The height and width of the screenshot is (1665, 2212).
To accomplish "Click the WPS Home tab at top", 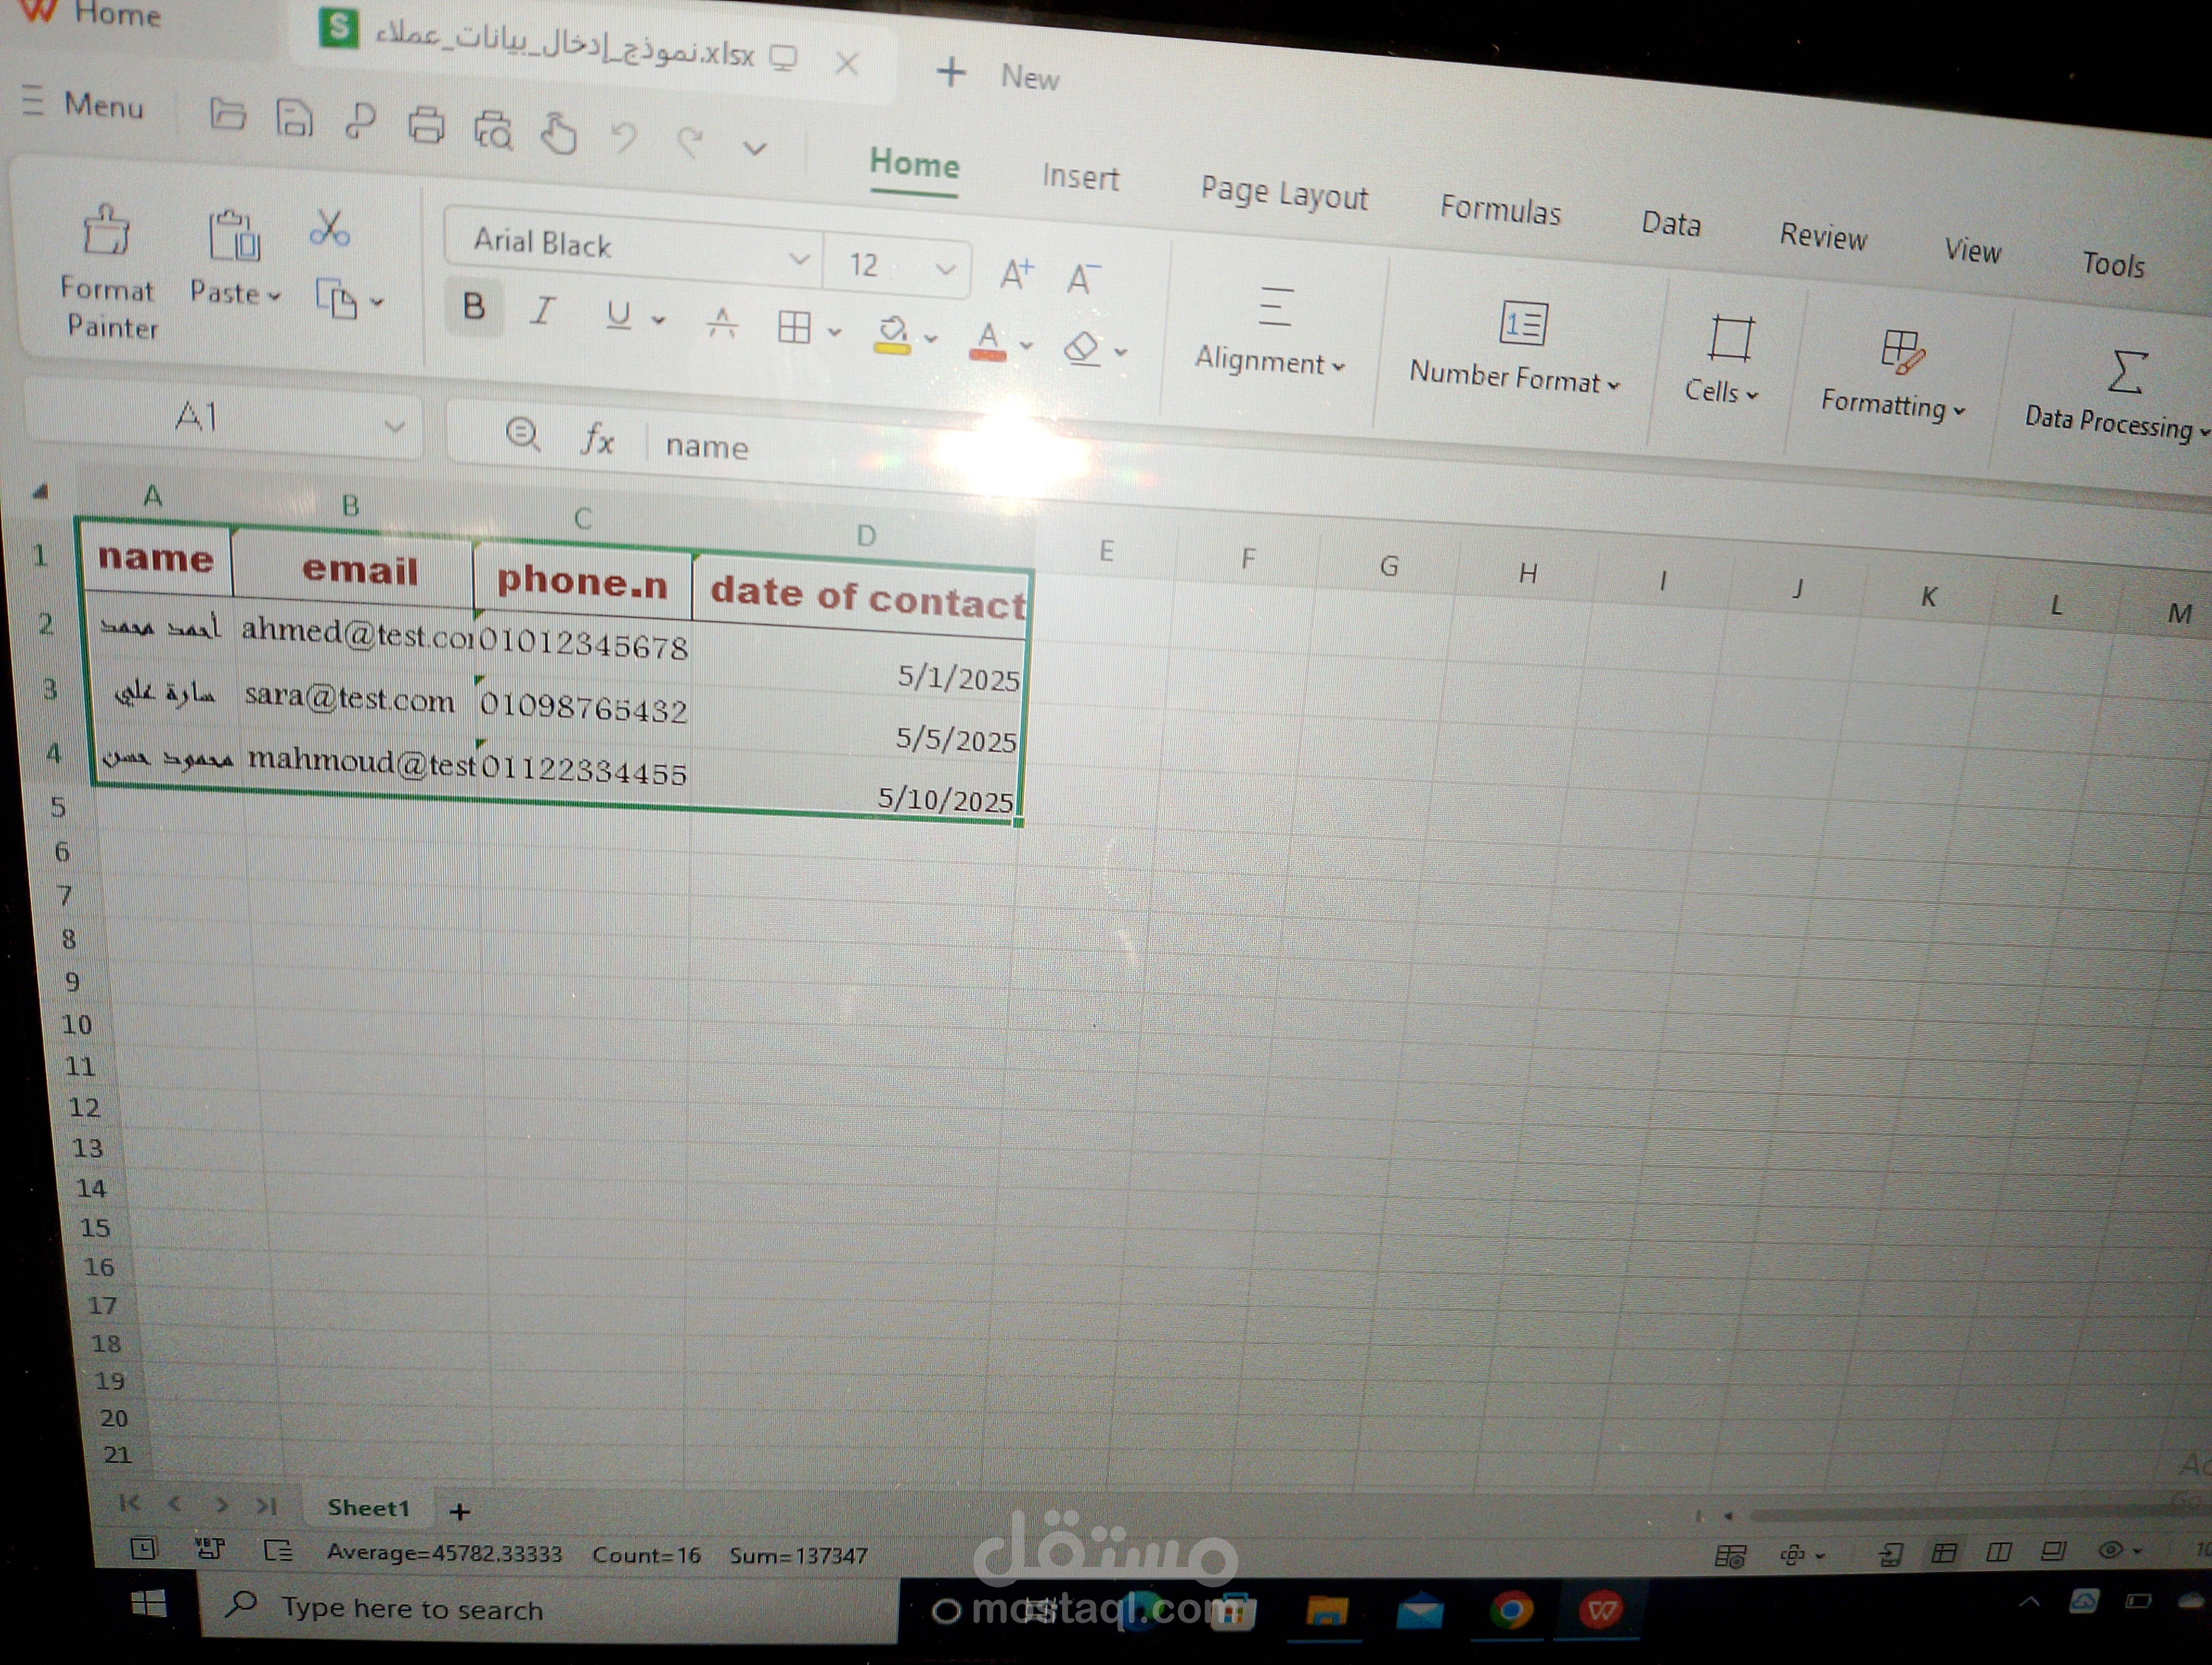I will point(92,13).
